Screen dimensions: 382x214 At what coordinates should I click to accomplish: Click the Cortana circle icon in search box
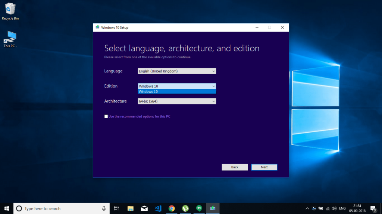(x=19, y=208)
